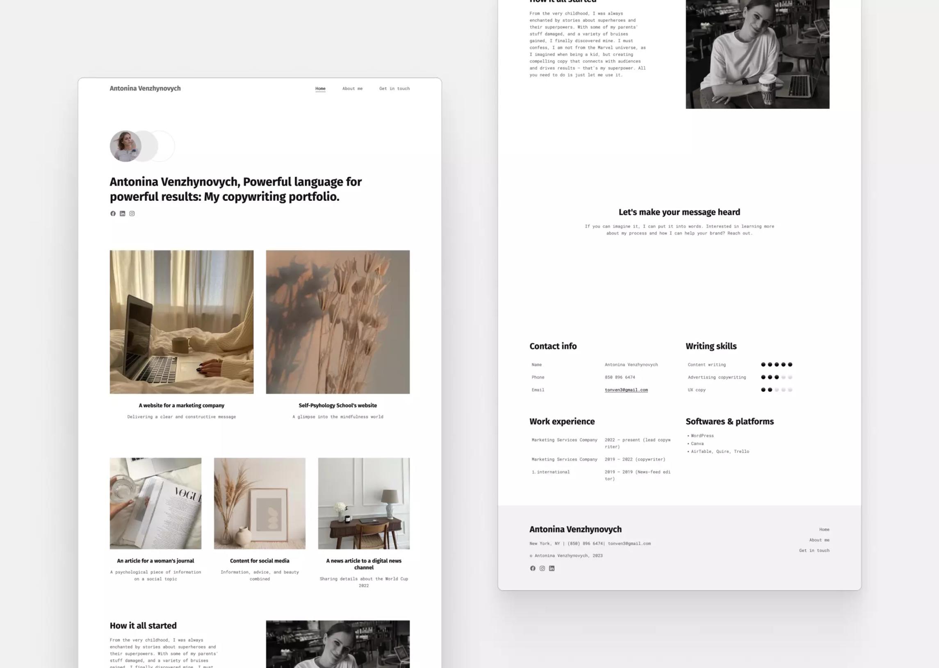
Task: Open Content for social media thumbnail
Action: pos(260,503)
